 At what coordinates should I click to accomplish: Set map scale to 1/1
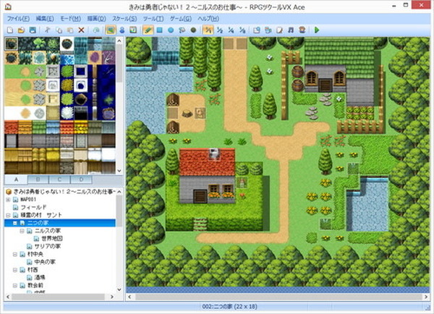(x=208, y=30)
